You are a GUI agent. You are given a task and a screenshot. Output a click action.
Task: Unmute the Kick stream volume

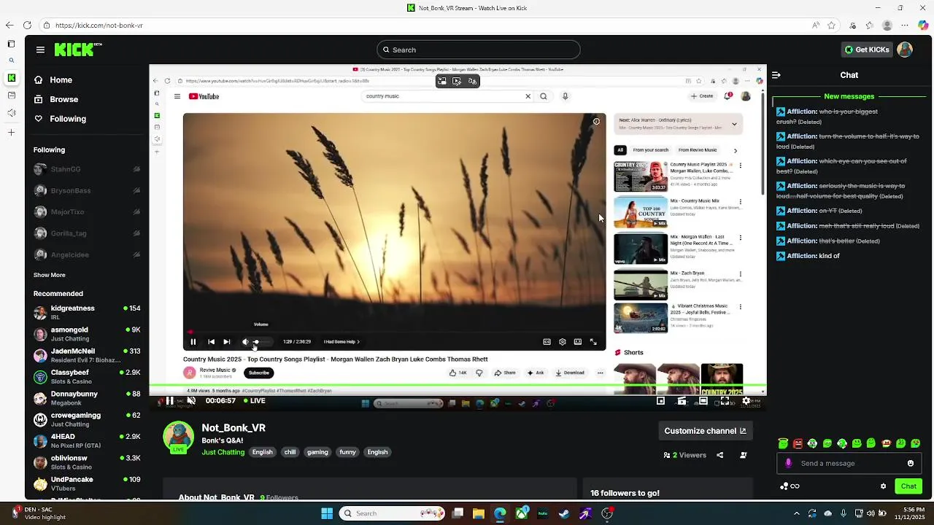coord(191,400)
